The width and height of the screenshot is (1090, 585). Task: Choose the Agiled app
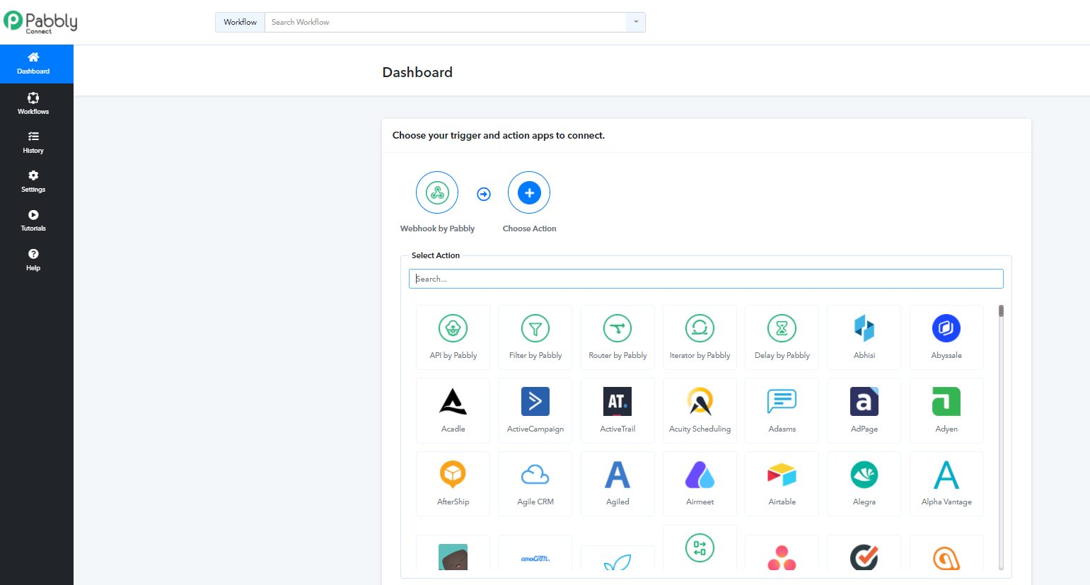pos(618,484)
